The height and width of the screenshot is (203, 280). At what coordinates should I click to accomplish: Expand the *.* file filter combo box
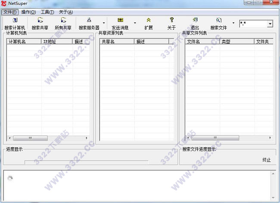(270, 24)
